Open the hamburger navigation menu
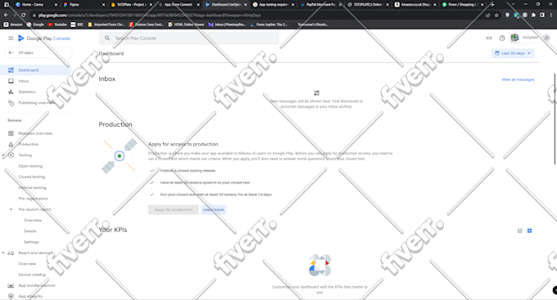Screen dimensions: 557x300 [11, 38]
